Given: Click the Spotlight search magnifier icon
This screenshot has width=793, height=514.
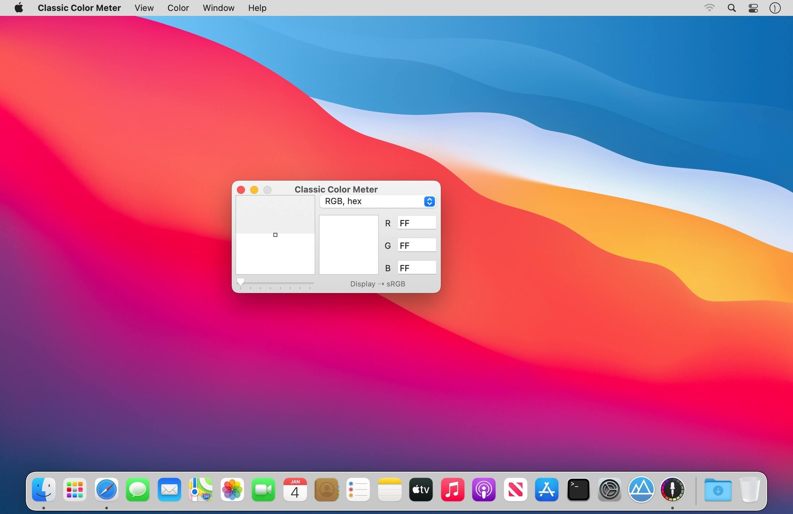Looking at the screenshot, I should tap(731, 8).
